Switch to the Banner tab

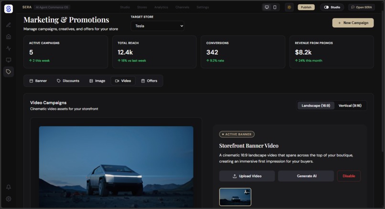pos(38,81)
